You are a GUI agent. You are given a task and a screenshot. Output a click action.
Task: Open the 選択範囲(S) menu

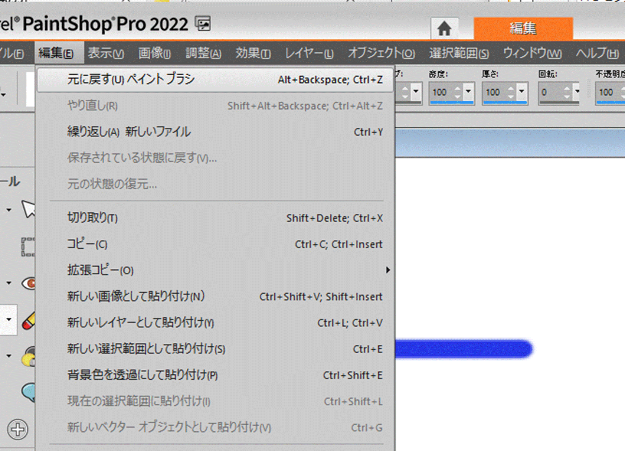coord(459,53)
